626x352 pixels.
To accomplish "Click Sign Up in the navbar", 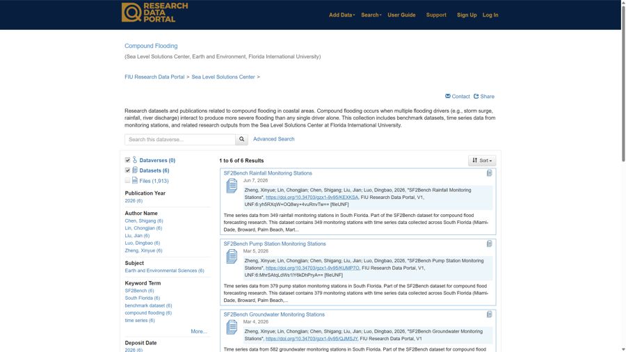I will click(x=467, y=15).
